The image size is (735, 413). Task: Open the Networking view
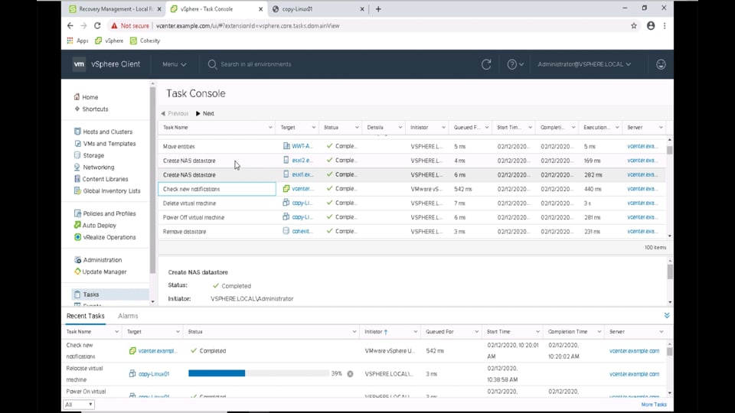94,167
